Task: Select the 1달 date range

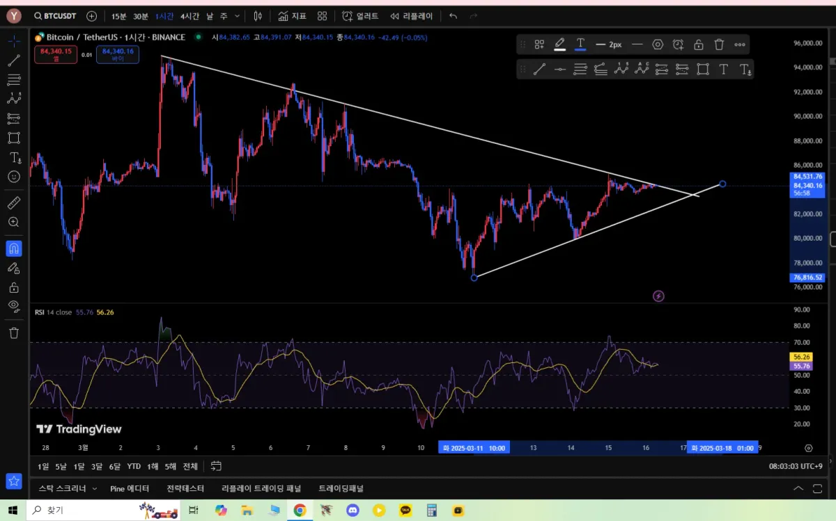Action: pyautogui.click(x=79, y=466)
